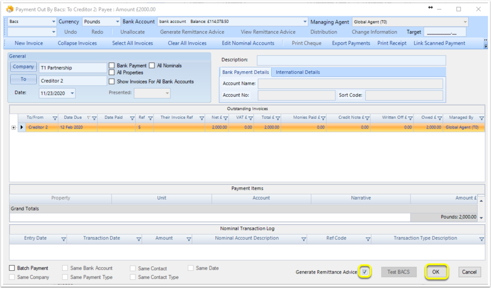Click into the Description field
This screenshot has height=288, width=491.
coord(351,60)
